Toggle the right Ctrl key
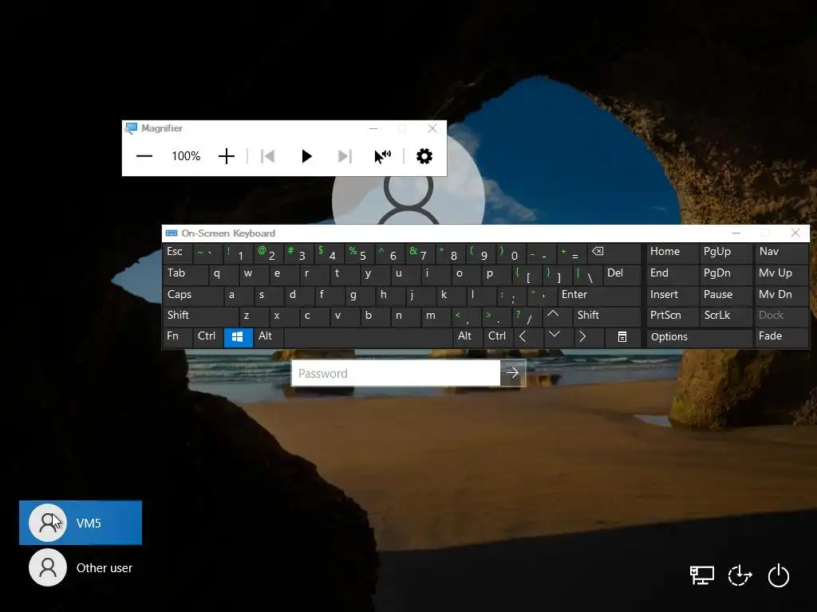Screen dimensions: 817x612 coord(498,337)
